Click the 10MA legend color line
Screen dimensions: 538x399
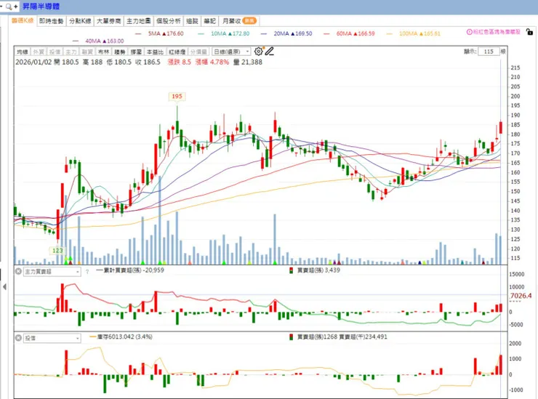201,33
